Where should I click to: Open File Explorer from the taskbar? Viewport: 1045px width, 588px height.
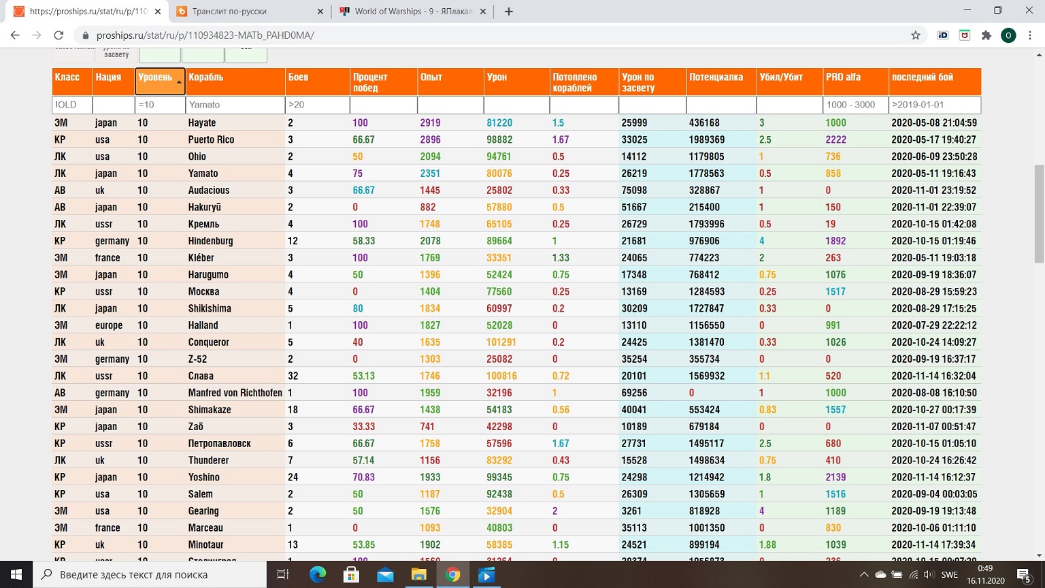pyautogui.click(x=418, y=574)
